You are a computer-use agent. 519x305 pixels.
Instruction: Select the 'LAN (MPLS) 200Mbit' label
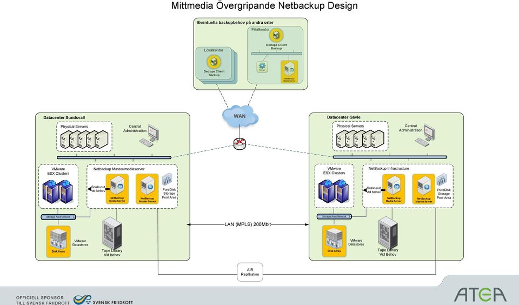(x=248, y=224)
